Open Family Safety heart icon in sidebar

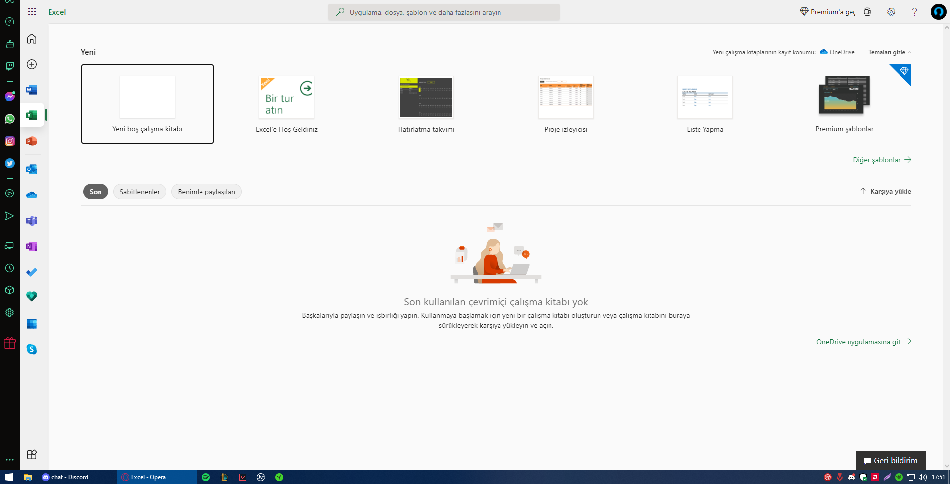pyautogui.click(x=32, y=296)
